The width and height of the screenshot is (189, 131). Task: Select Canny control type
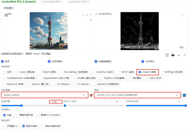(25, 72)
